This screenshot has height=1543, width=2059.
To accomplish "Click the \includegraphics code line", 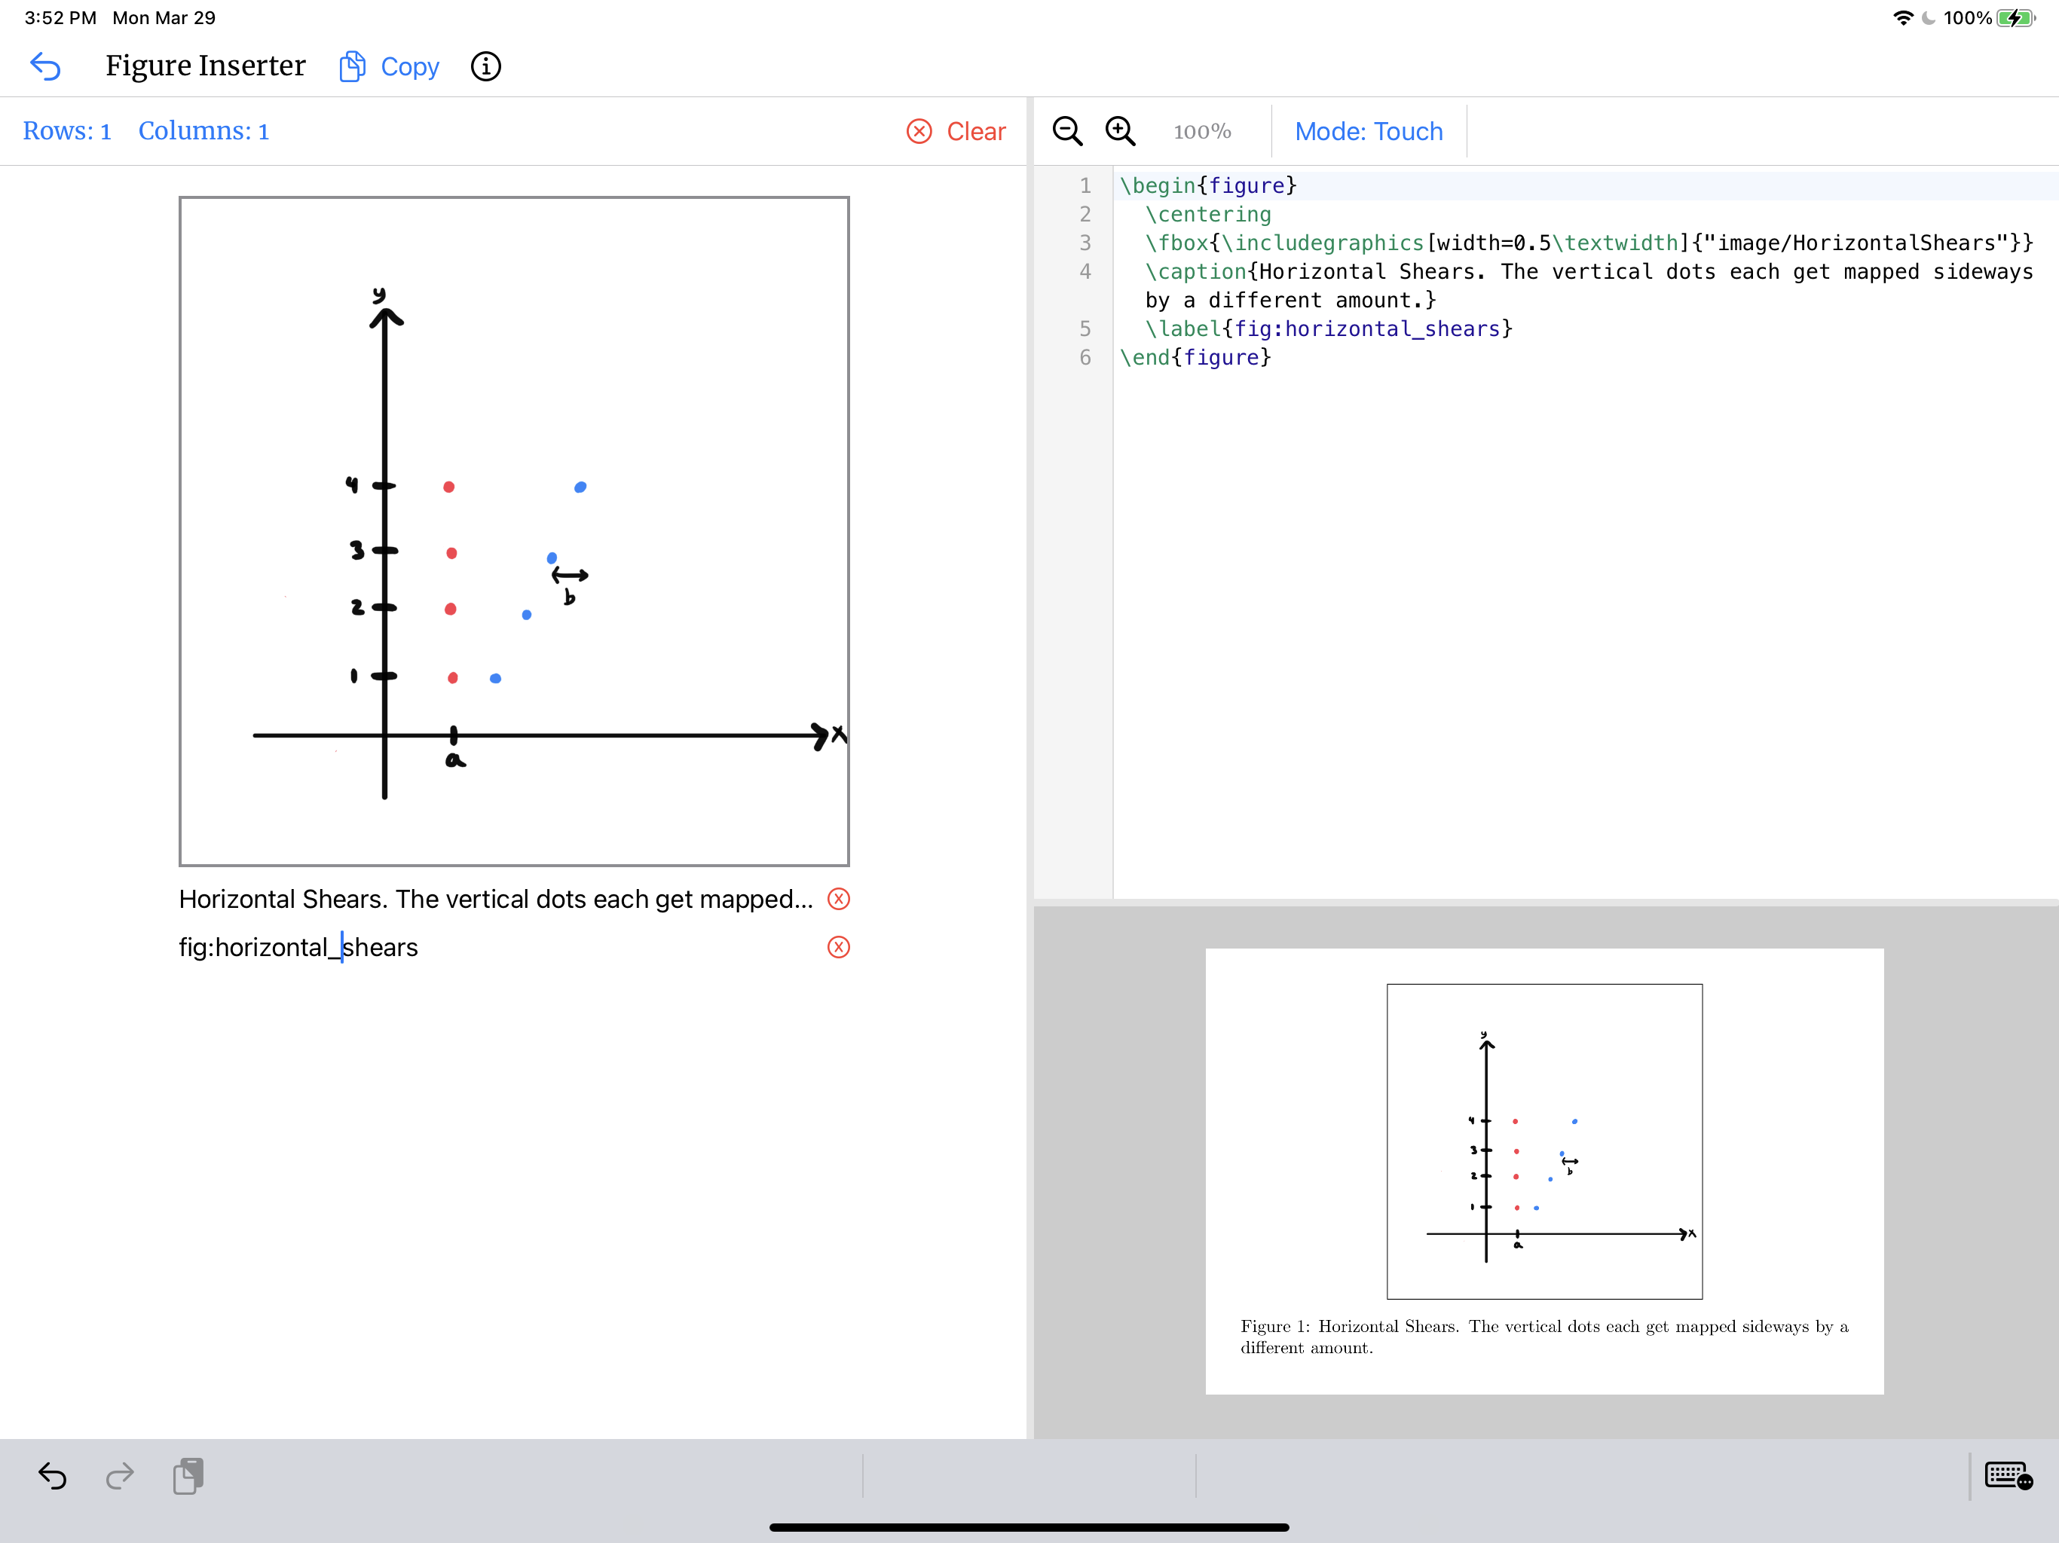I will 1588,243.
